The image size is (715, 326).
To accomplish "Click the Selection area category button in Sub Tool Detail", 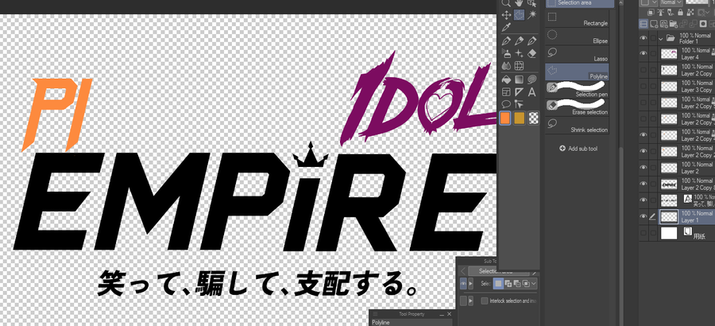I will pyautogui.click(x=498, y=272).
